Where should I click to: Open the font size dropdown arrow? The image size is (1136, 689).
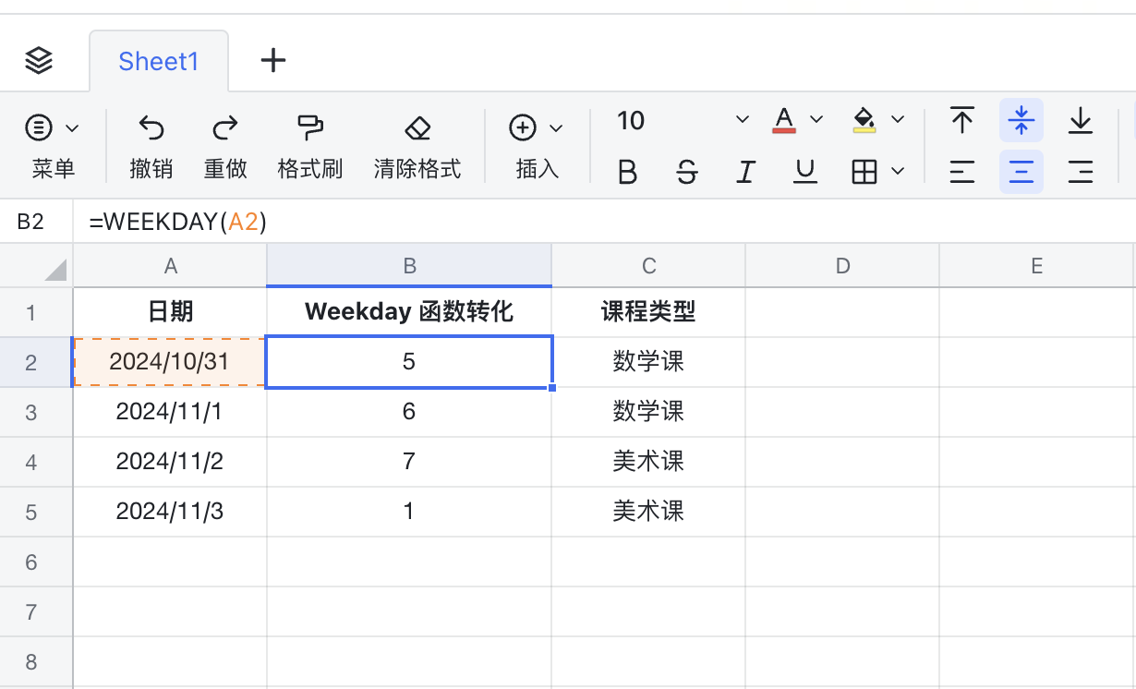pyautogui.click(x=742, y=120)
